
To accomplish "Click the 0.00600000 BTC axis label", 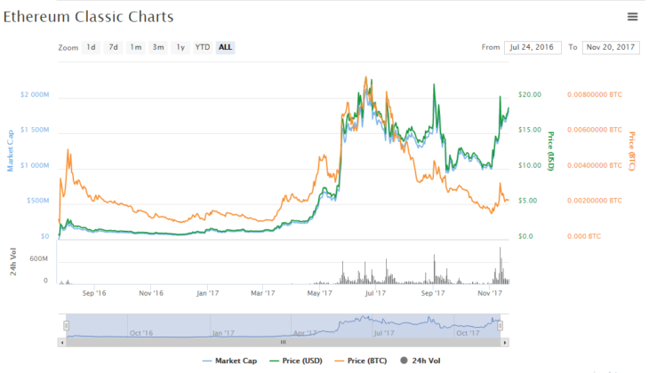I will point(595,130).
